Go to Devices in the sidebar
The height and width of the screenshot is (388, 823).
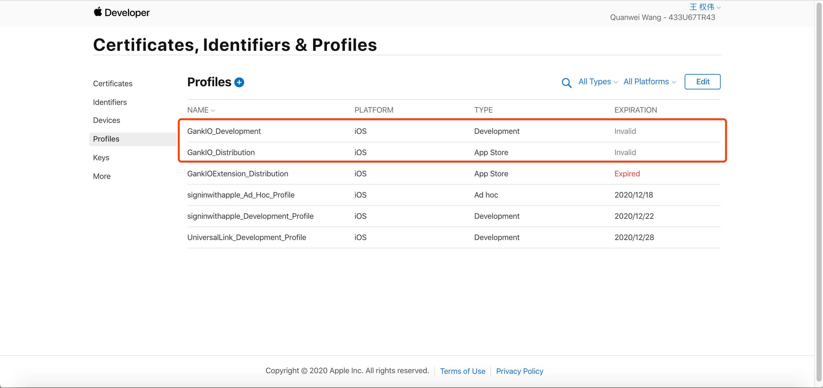click(x=106, y=120)
